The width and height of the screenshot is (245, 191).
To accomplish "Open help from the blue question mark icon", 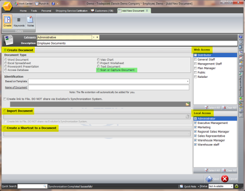I will click(53, 3).
